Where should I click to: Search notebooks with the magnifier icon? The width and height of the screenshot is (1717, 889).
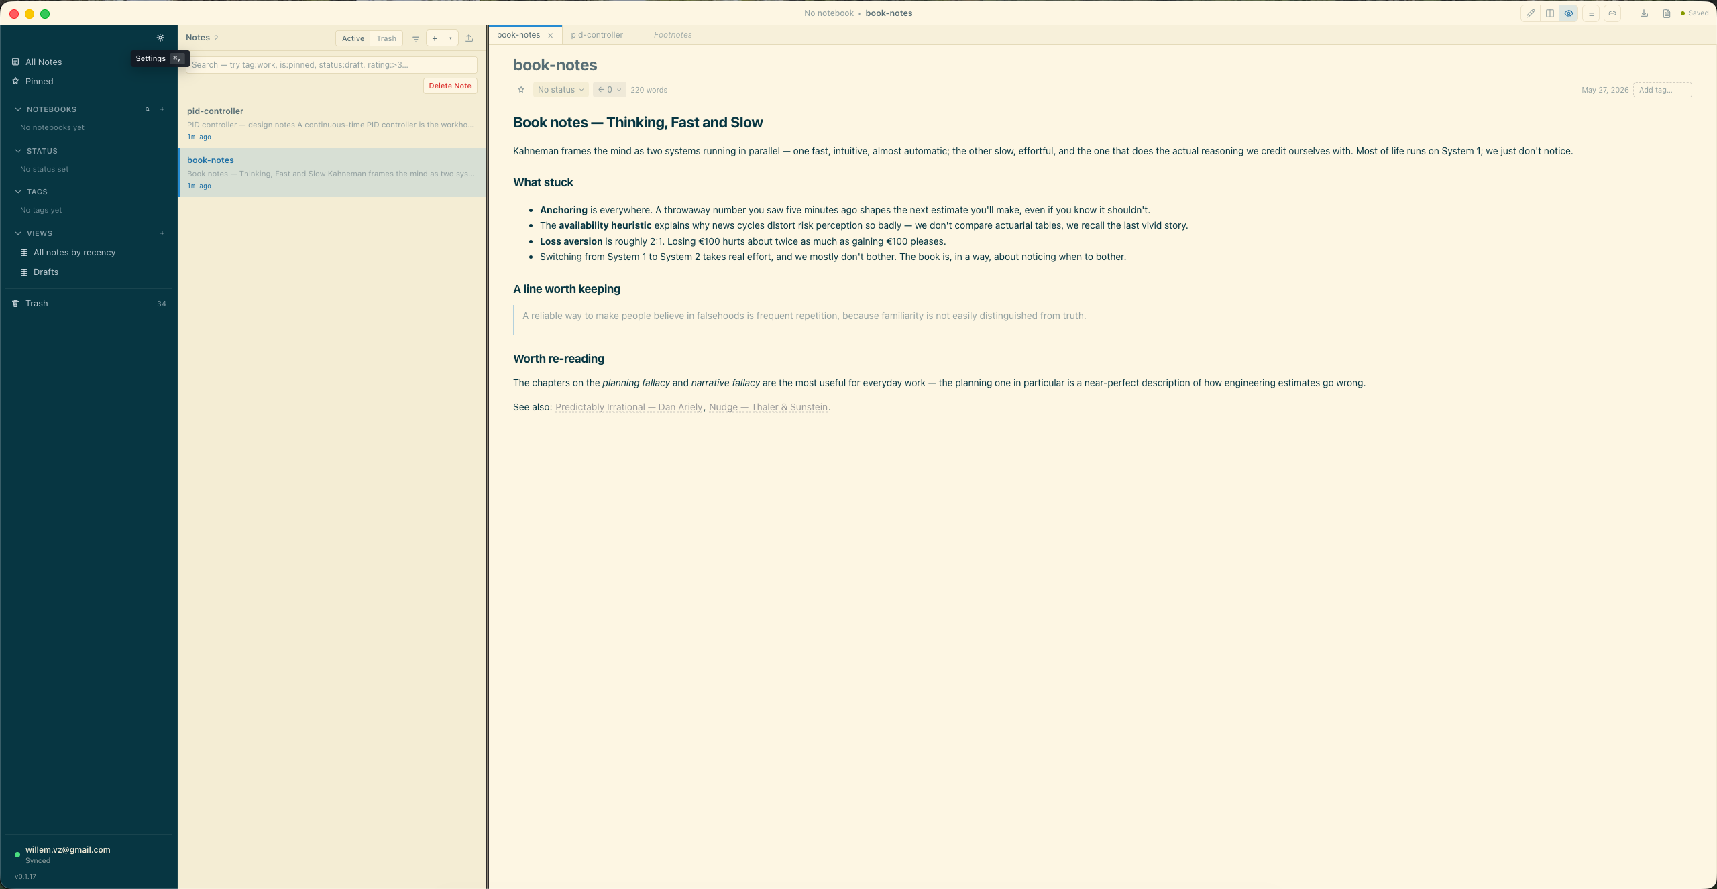[148, 109]
